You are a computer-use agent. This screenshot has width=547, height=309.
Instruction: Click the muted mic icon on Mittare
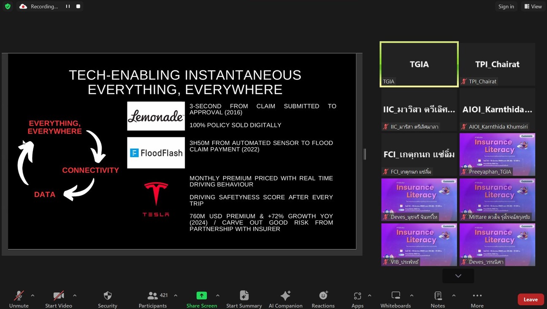464,217
